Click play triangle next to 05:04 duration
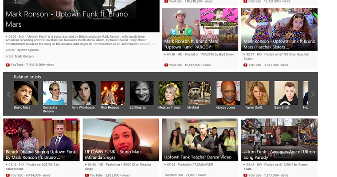 pos(165,165)
